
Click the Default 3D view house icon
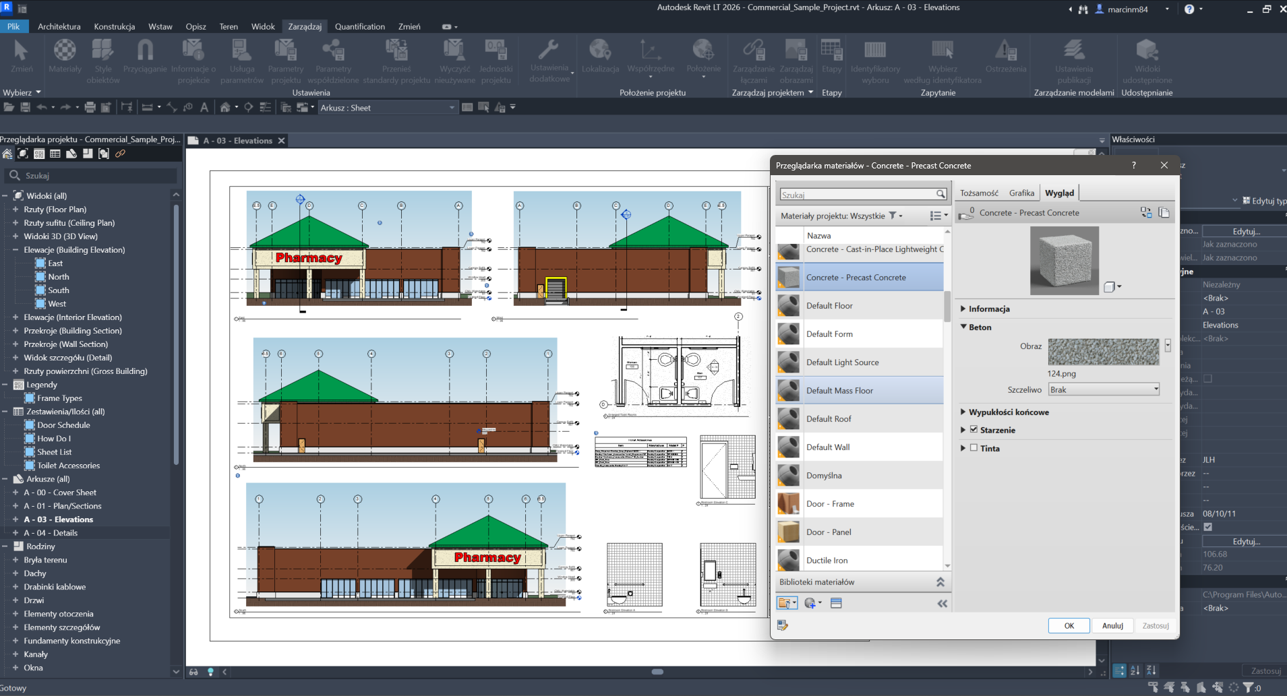tap(225, 107)
